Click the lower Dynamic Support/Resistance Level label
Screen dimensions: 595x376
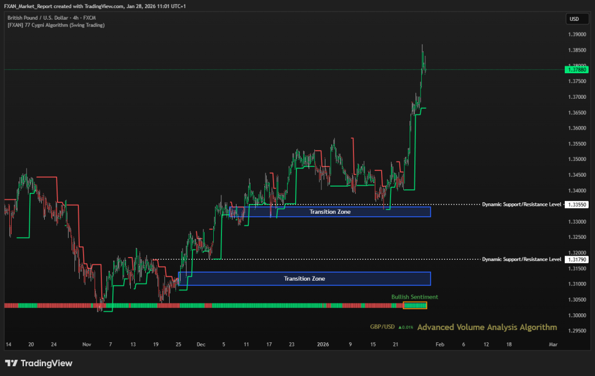coord(521,259)
